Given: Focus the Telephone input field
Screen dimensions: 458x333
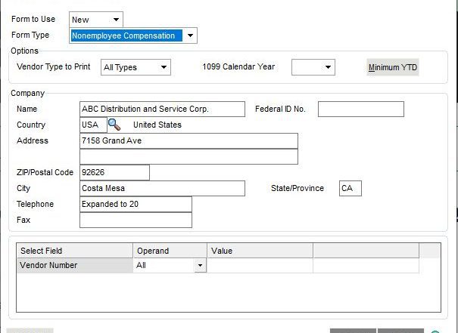Looking at the screenshot, I should click(x=135, y=205).
